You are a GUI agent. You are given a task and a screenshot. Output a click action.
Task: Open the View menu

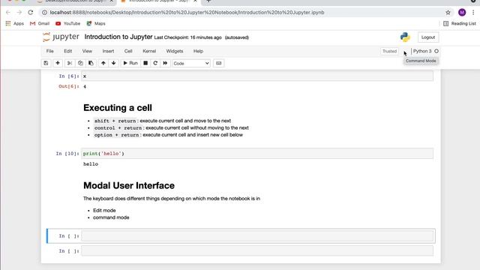(x=87, y=51)
